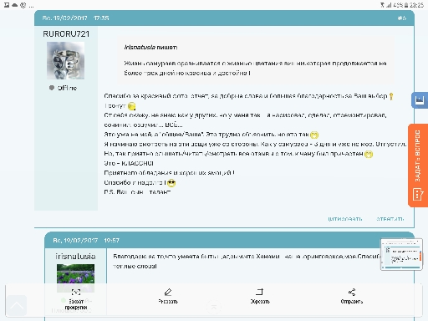The width and height of the screenshot is (428, 321).
Task: Click the 19:57 post date header
Action: [x=86, y=241]
